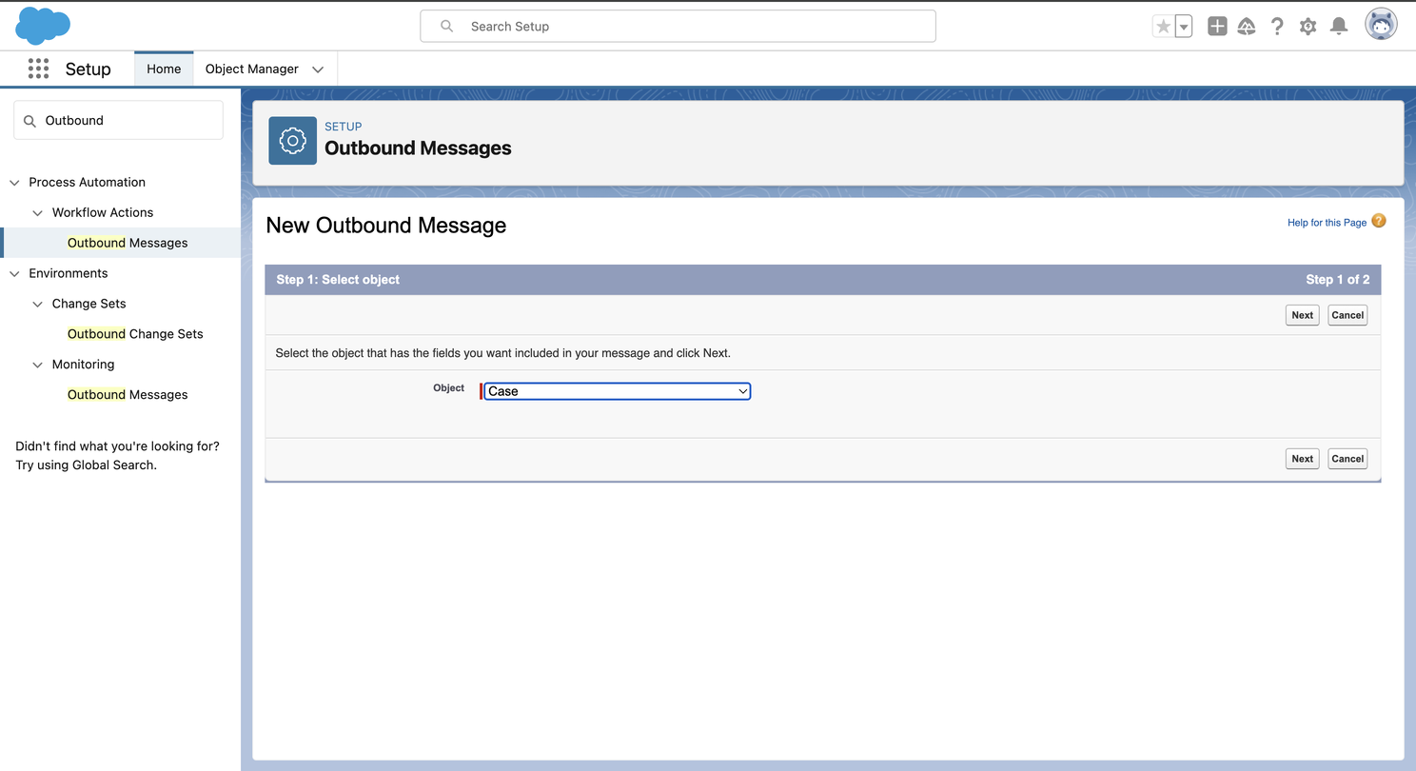Image resolution: width=1416 pixels, height=771 pixels.
Task: Open the Help question mark icon
Action: [x=1277, y=27]
